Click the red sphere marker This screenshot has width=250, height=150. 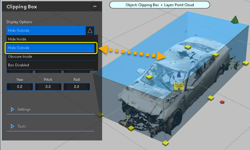coord(222,102)
